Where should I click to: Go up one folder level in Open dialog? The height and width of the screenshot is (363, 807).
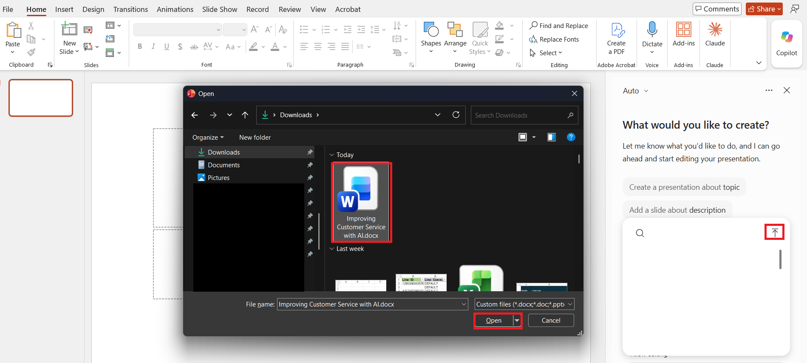click(245, 115)
